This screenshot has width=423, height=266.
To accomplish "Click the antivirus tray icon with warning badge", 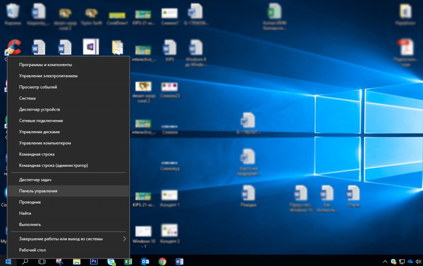I will 393,261.
